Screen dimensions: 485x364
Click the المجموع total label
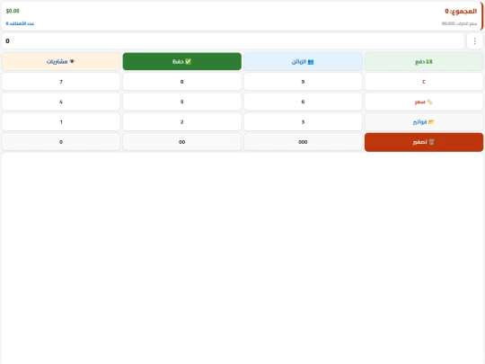(x=461, y=11)
